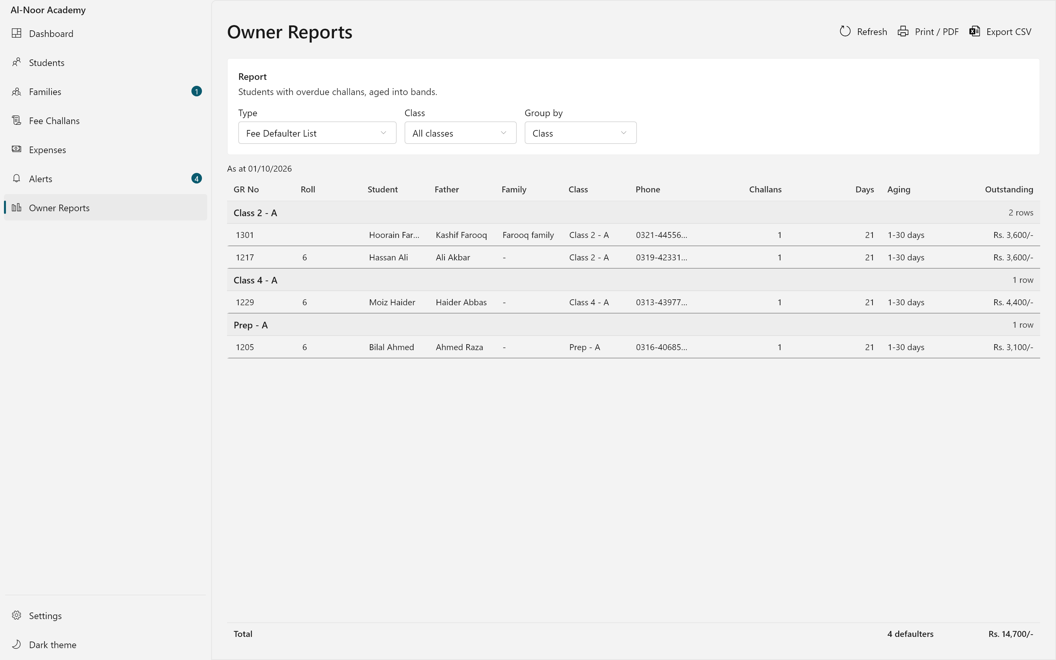Click the Families badge showing 1
Screen dimensions: 1056x660
click(196, 91)
